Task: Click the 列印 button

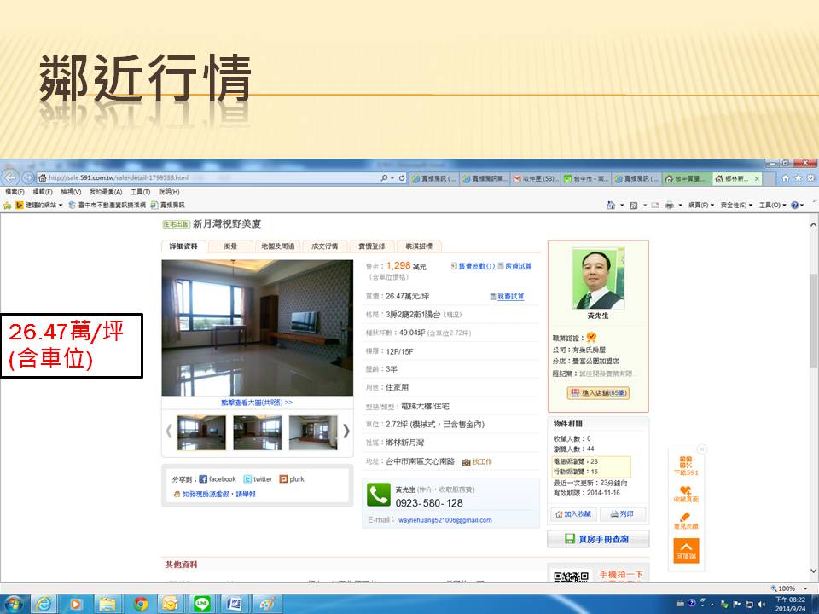Action: (x=622, y=514)
